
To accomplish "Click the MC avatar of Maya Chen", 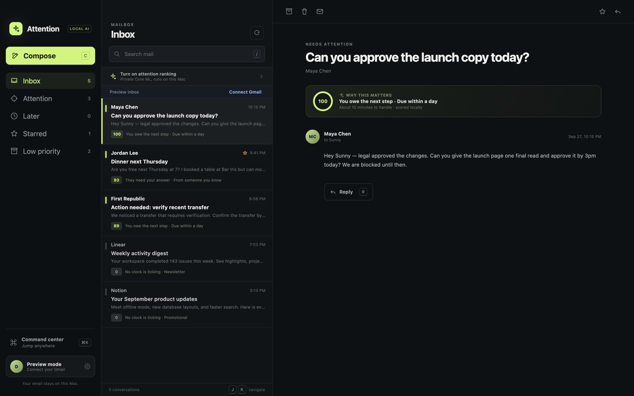I will point(313,137).
